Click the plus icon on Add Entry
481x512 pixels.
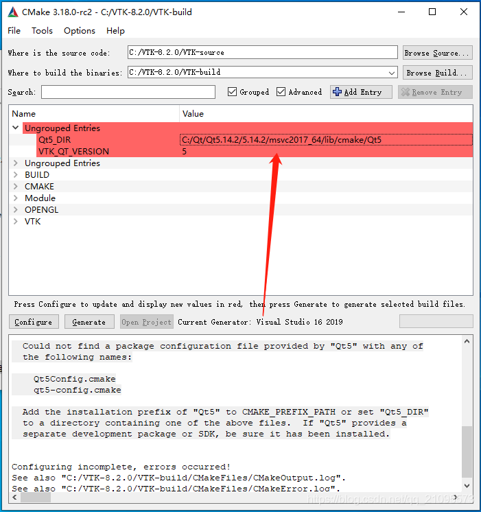[x=337, y=92]
